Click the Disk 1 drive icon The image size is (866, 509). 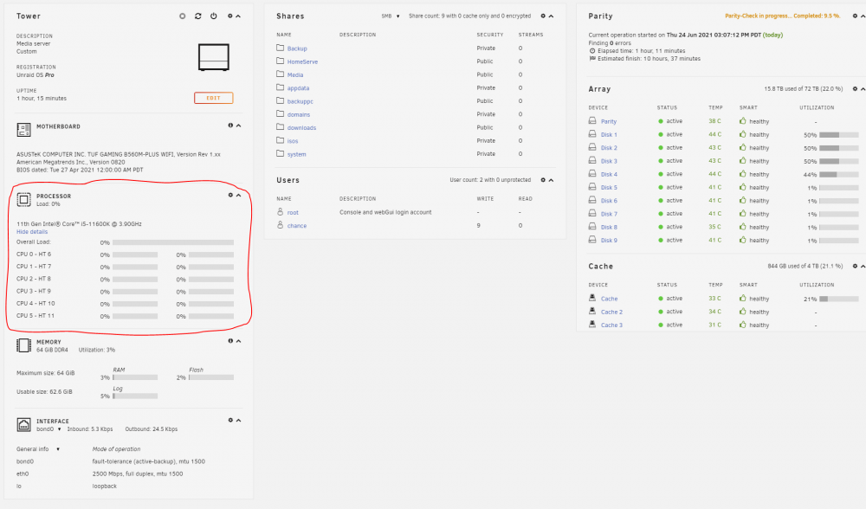(592, 133)
